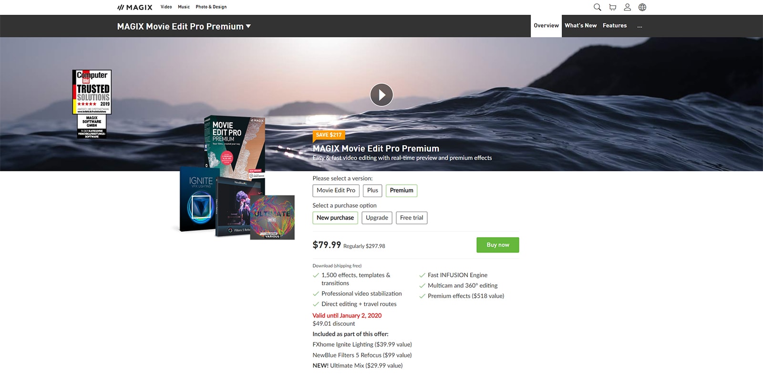
Task: Click the Computer Bild Trusted Solutions badge
Action: (92, 104)
